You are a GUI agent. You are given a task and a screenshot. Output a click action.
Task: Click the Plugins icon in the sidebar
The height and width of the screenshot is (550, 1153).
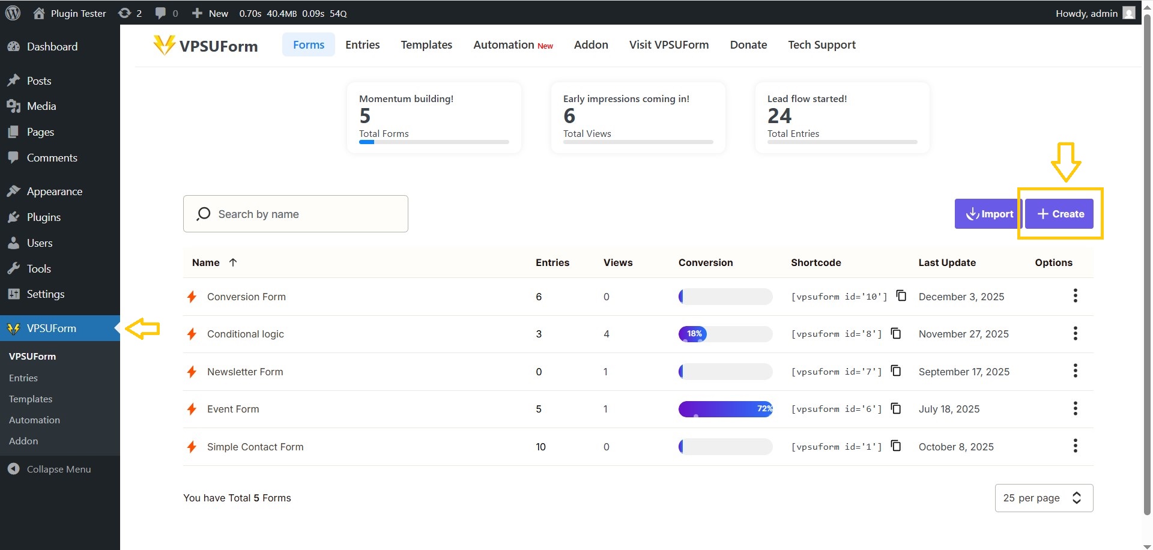click(x=14, y=217)
